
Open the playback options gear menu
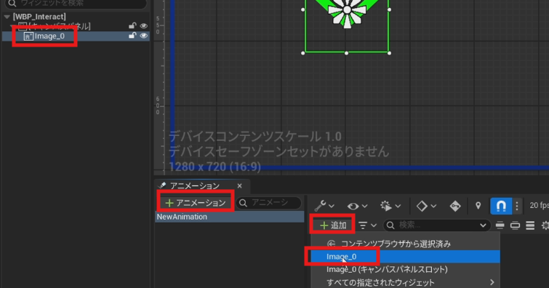[x=390, y=206]
